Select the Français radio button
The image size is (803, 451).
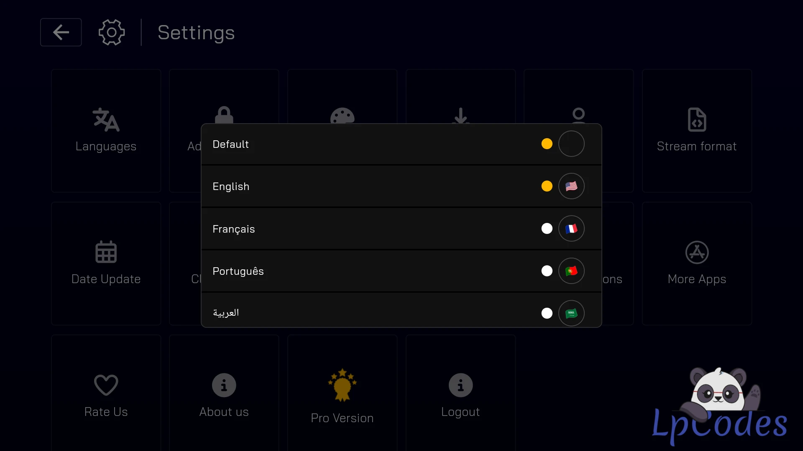[547, 228]
